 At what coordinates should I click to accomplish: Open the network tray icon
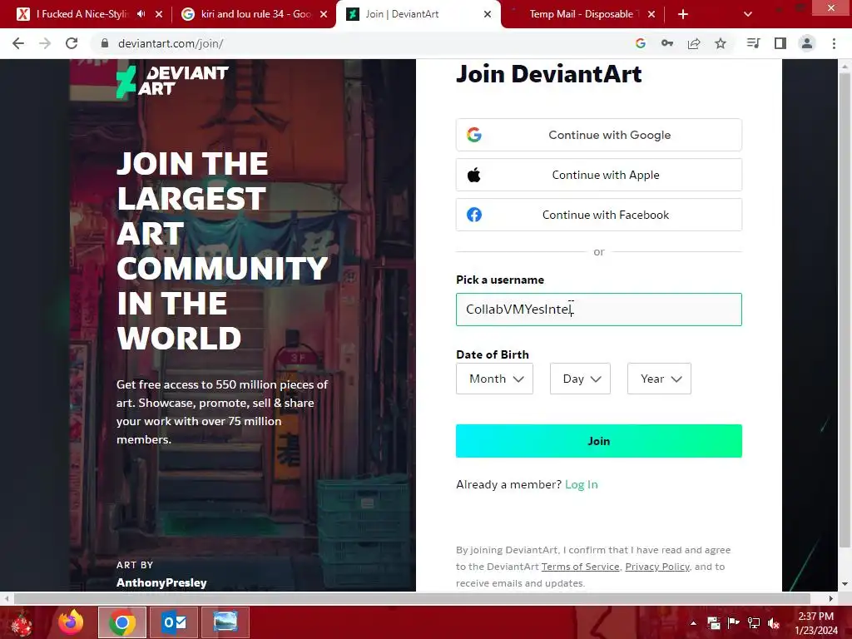[754, 623]
